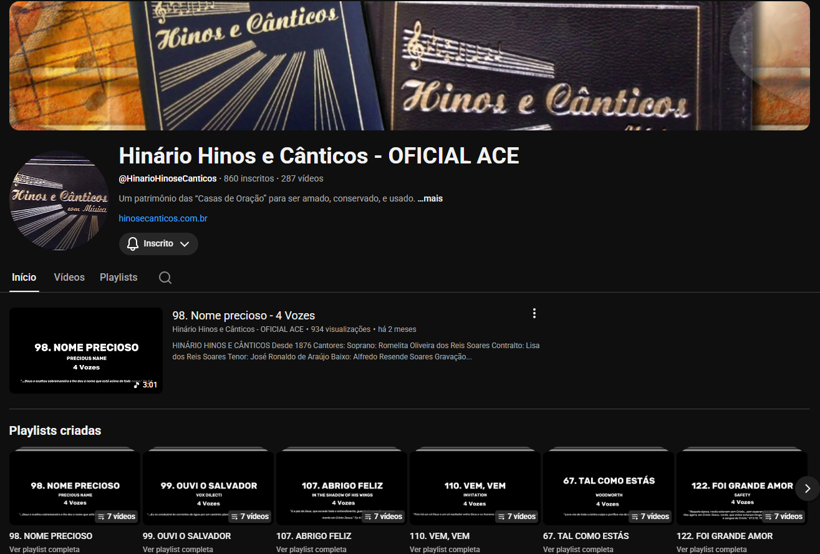
Task: Select the Início tab
Action: coord(24,278)
